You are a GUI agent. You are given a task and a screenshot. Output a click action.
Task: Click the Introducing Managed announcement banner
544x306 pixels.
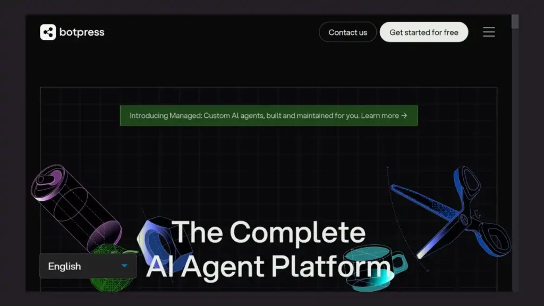click(x=268, y=115)
